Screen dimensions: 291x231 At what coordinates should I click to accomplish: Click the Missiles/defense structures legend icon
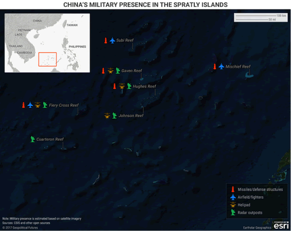point(233,189)
